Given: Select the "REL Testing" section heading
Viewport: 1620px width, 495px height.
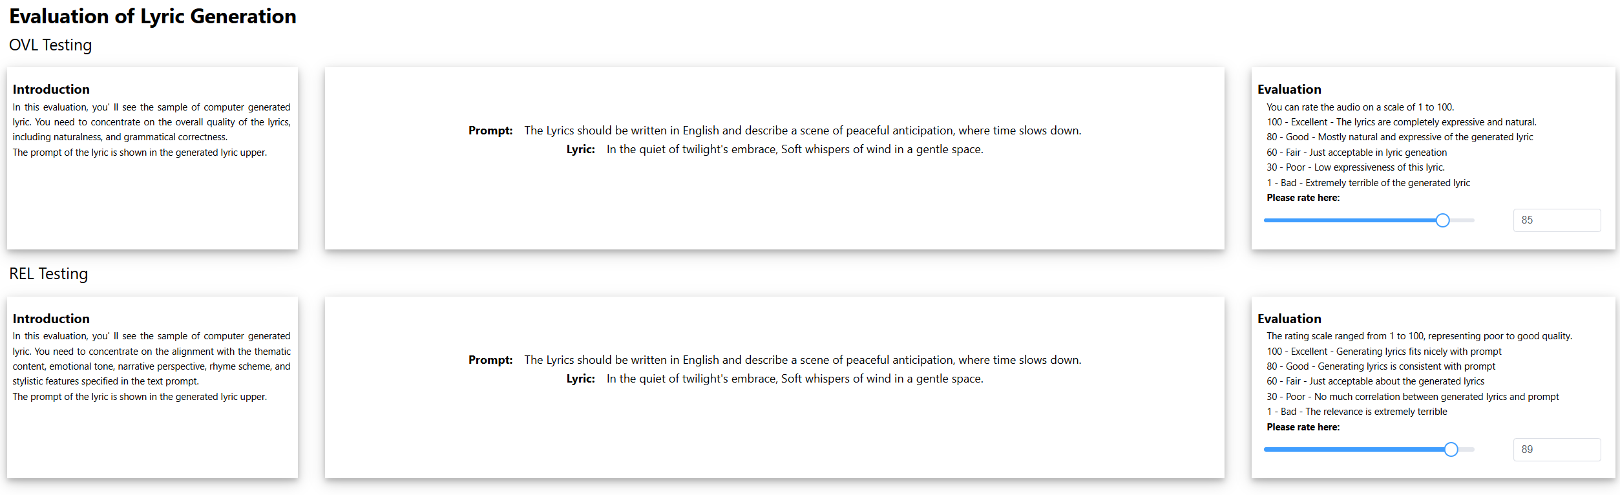Looking at the screenshot, I should pyautogui.click(x=48, y=274).
